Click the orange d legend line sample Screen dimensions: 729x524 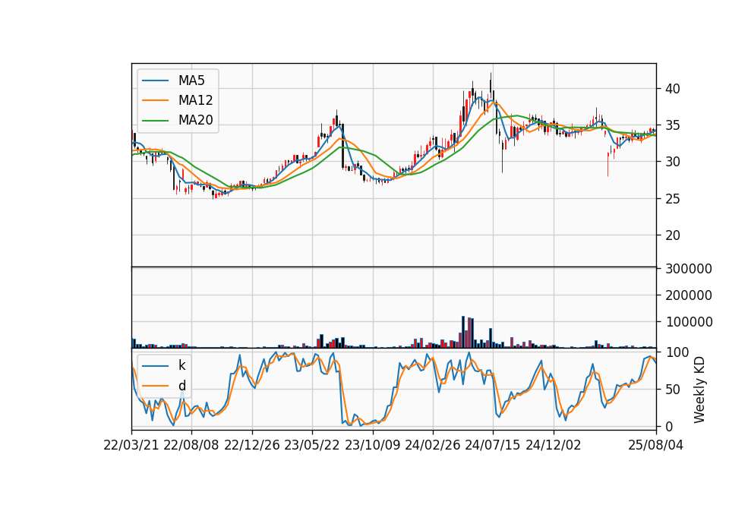[155, 386]
